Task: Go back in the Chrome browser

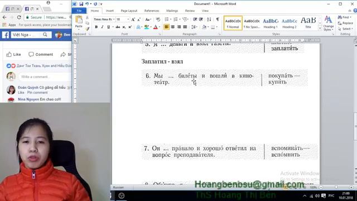Action: coord(4,17)
